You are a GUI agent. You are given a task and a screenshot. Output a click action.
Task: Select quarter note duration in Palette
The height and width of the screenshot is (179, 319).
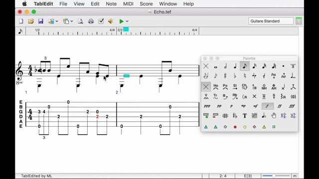coord(235,66)
